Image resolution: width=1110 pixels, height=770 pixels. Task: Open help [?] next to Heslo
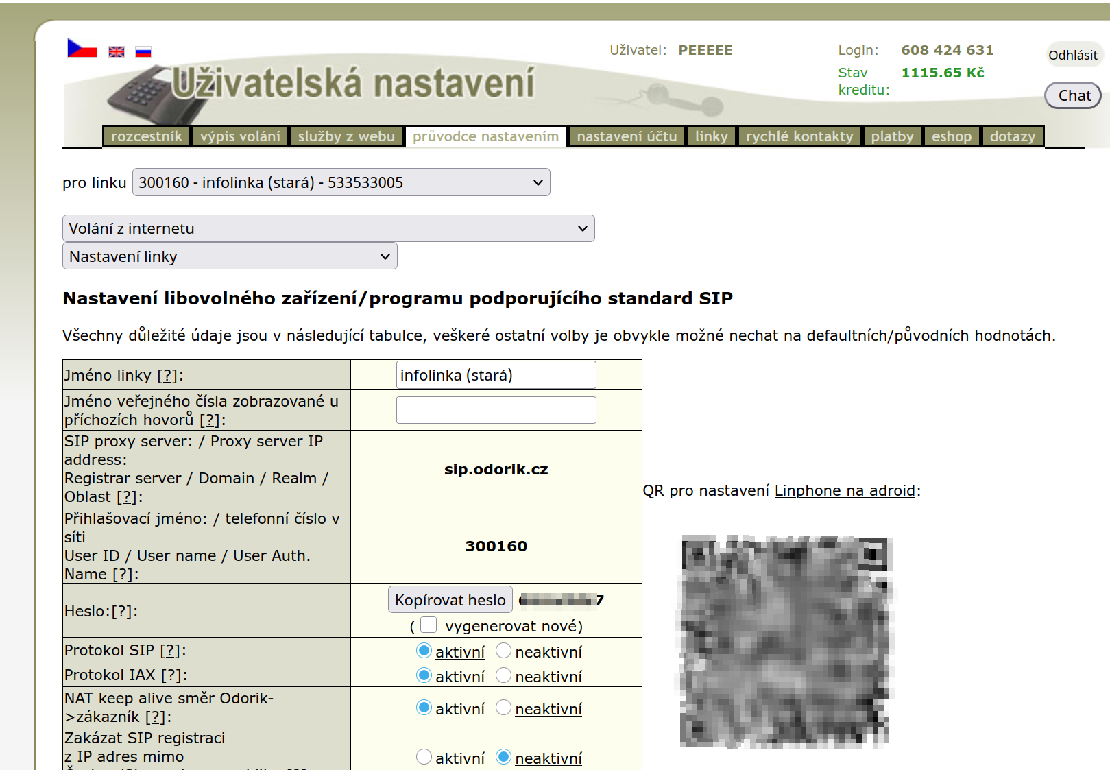click(x=122, y=612)
